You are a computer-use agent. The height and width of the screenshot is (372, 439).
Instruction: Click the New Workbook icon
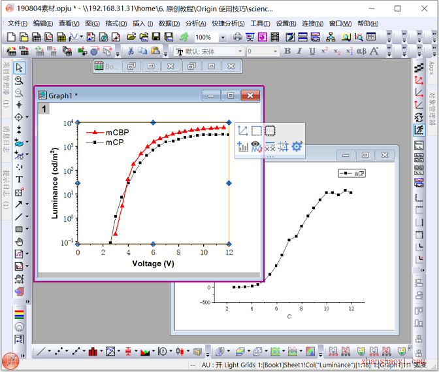(37, 37)
